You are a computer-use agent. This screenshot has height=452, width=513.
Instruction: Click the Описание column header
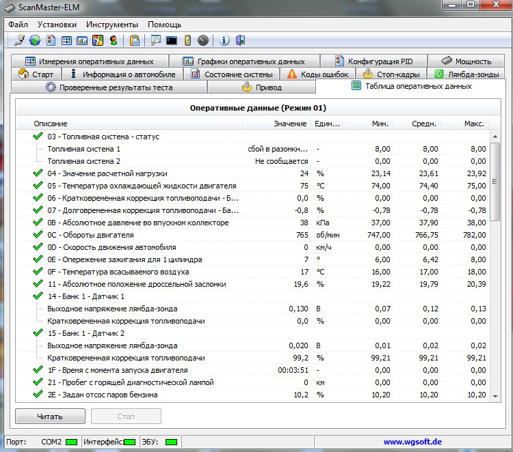pyautogui.click(x=136, y=124)
